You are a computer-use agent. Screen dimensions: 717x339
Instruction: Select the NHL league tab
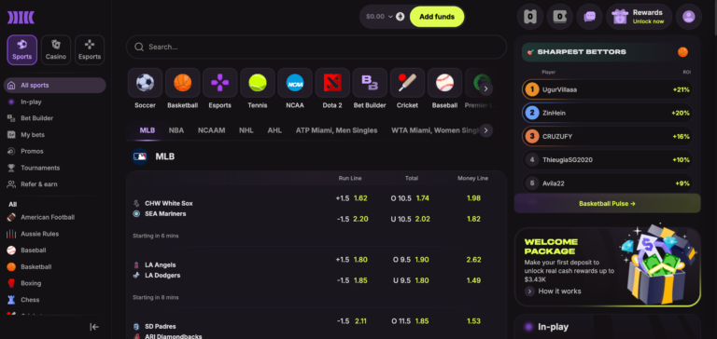246,130
